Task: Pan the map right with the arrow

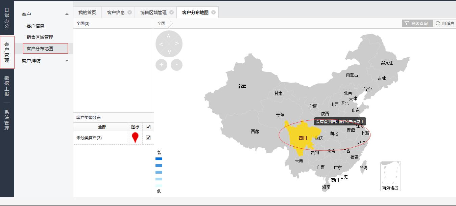Action: point(177,44)
